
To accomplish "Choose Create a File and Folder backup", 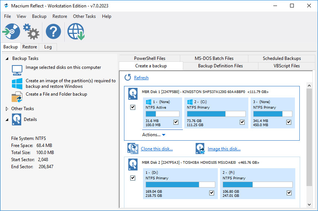I will point(56,94).
